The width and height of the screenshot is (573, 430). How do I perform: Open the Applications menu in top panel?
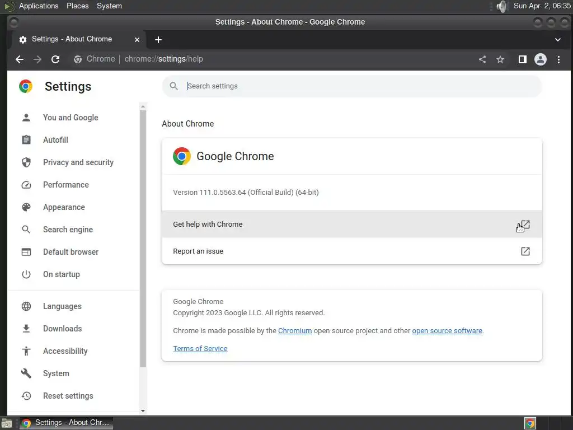click(x=39, y=6)
